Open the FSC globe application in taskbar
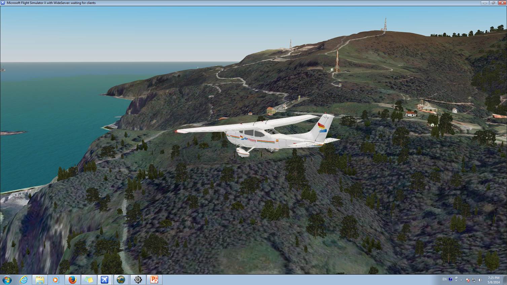 tap(121, 280)
